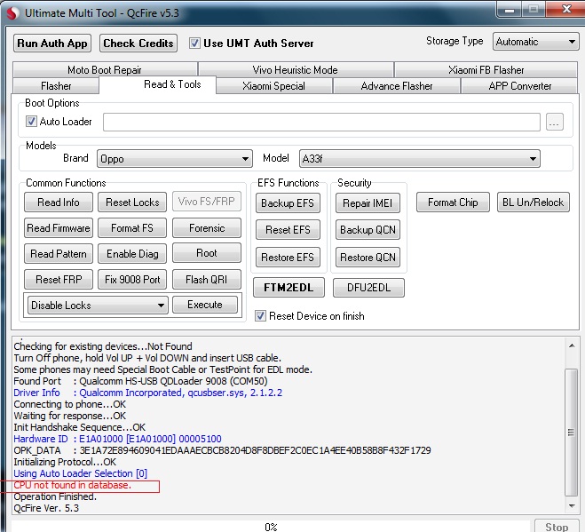Click the 0% progress bar
Screen dimensions: 585x532
pos(271,527)
